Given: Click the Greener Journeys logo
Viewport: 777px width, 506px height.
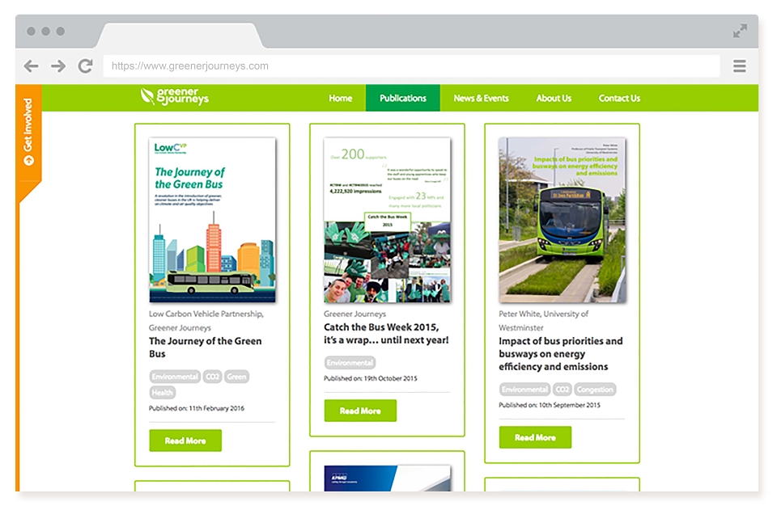Looking at the screenshot, I should (x=175, y=96).
